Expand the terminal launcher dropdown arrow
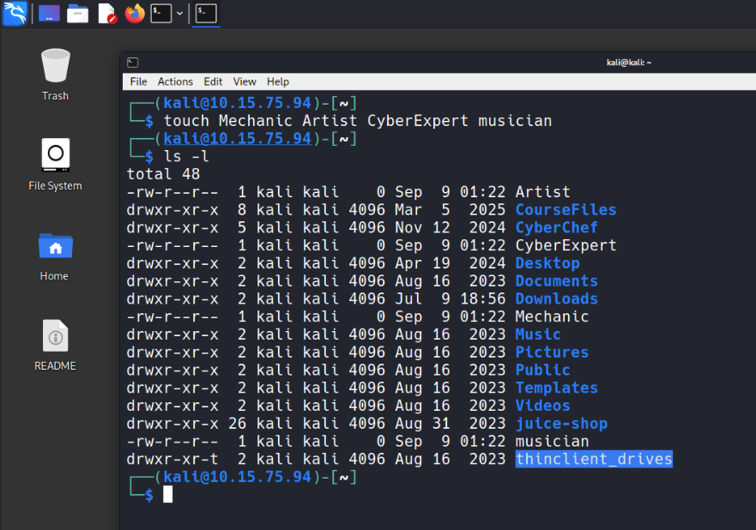This screenshot has height=530, width=756. [180, 14]
